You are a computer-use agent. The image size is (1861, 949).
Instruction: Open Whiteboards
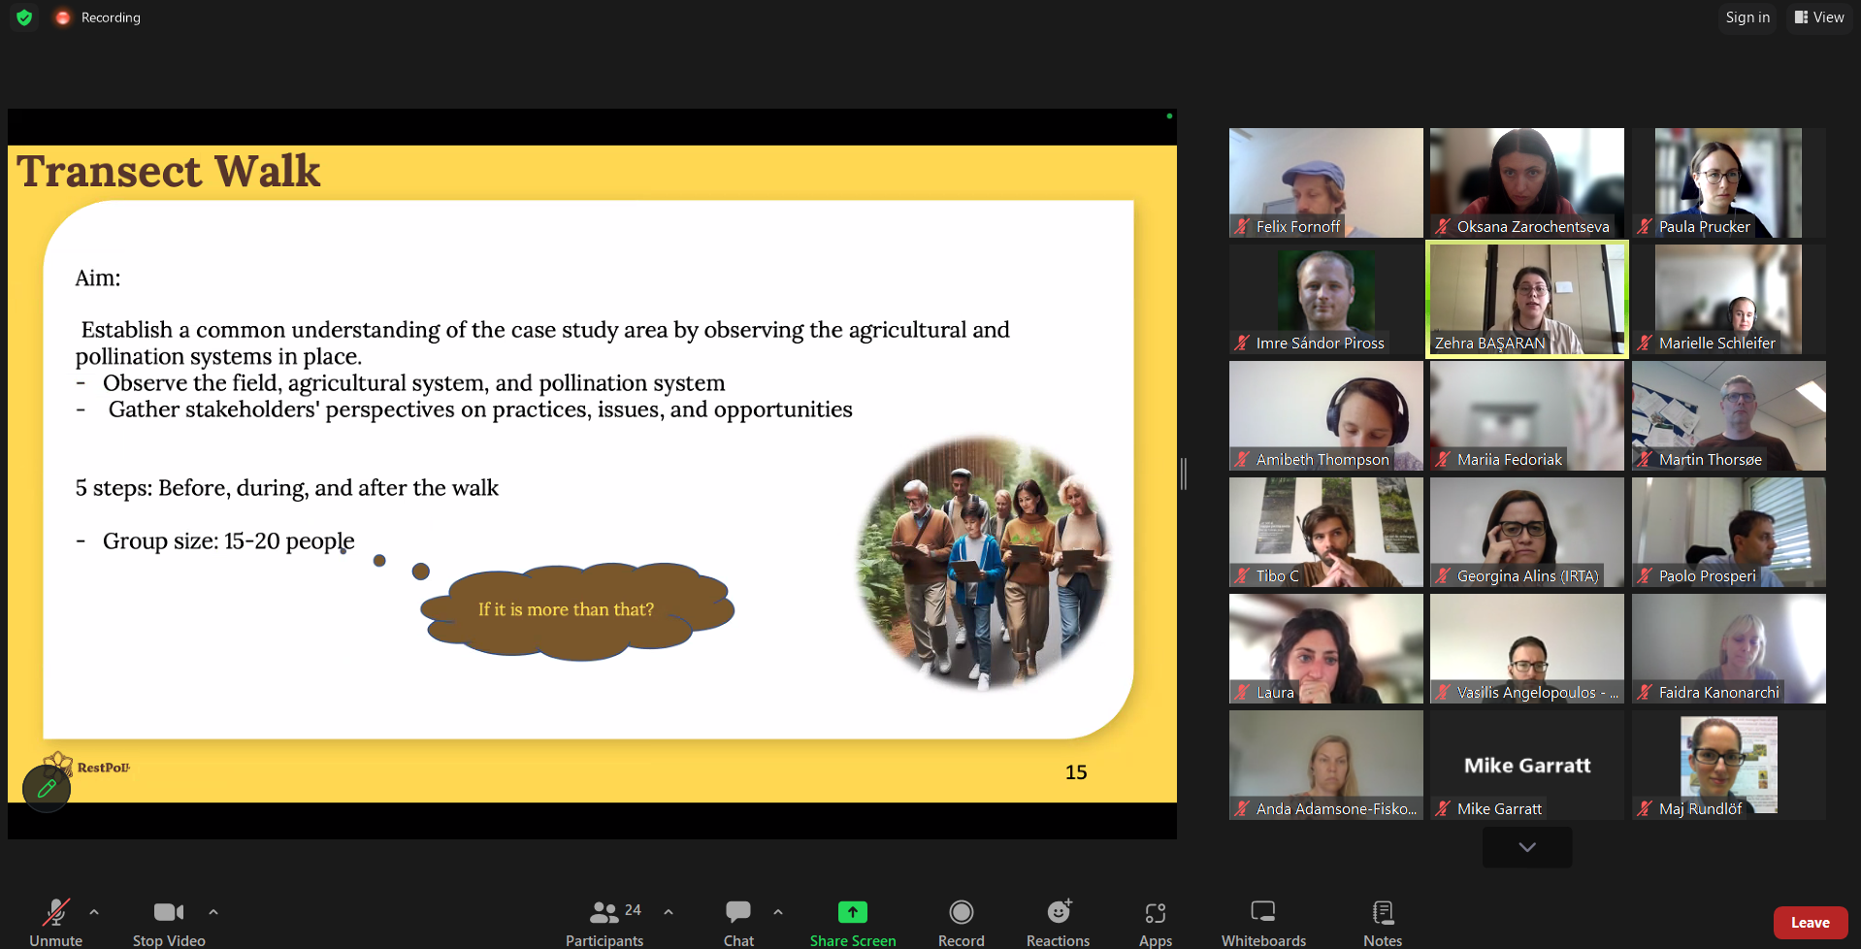(1263, 923)
